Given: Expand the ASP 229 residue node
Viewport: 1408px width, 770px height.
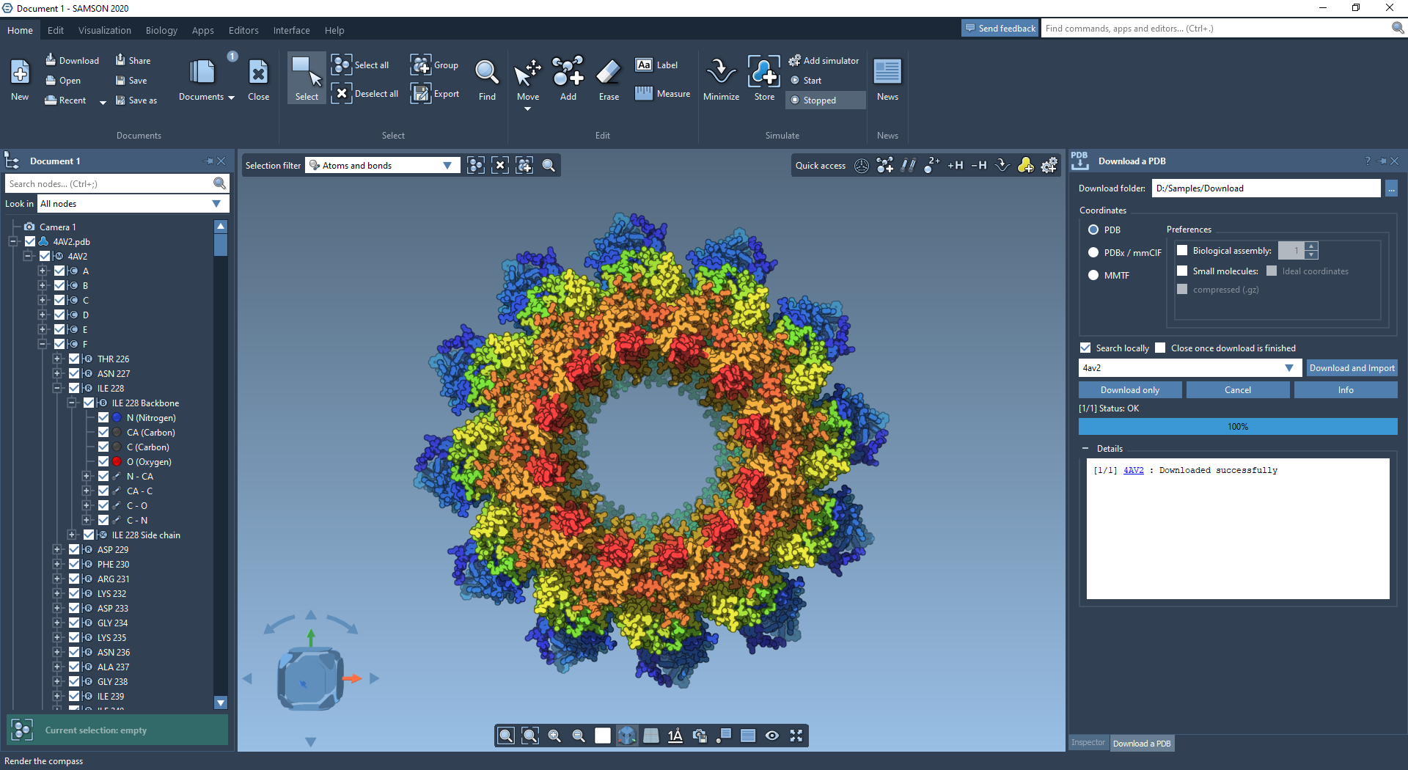Looking at the screenshot, I should point(57,549).
